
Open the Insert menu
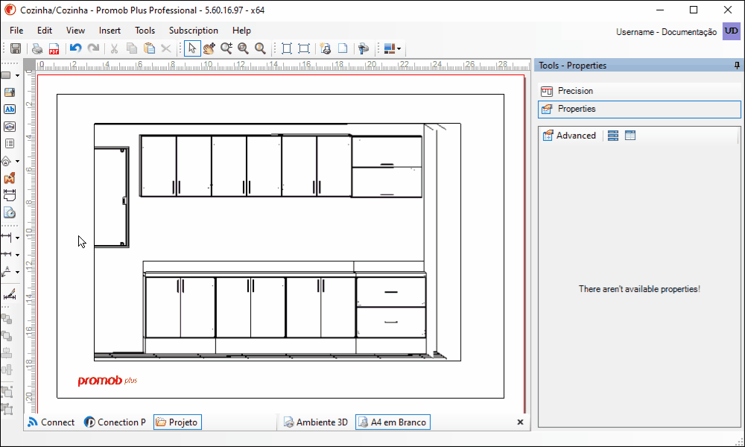(x=110, y=31)
